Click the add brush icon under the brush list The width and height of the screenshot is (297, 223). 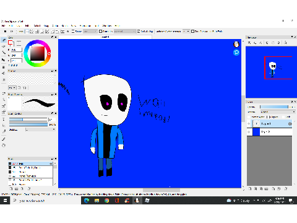tap(11, 188)
